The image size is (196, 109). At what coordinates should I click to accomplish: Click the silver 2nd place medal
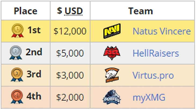(16, 52)
